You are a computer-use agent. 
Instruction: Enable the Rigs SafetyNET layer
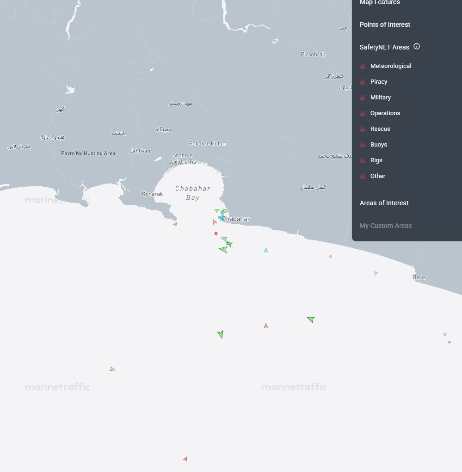[376, 160]
